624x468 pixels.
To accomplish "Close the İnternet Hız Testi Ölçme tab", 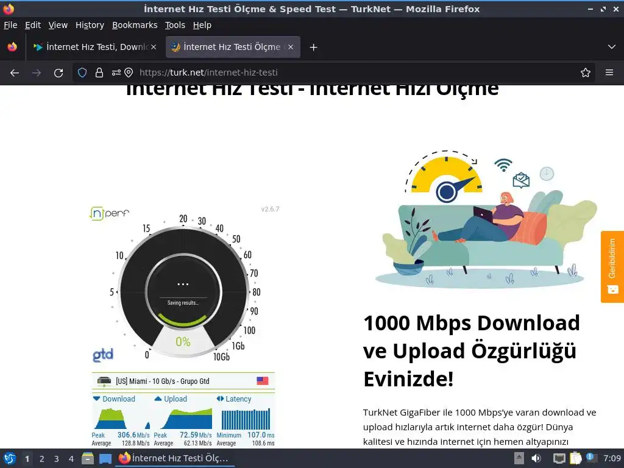I will [x=291, y=47].
